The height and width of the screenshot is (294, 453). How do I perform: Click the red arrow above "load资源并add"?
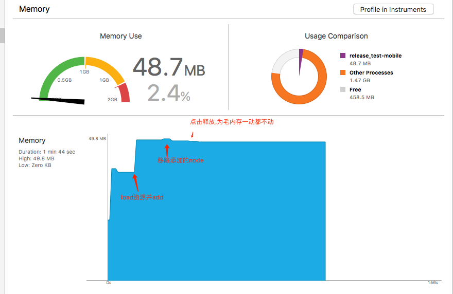(135, 181)
